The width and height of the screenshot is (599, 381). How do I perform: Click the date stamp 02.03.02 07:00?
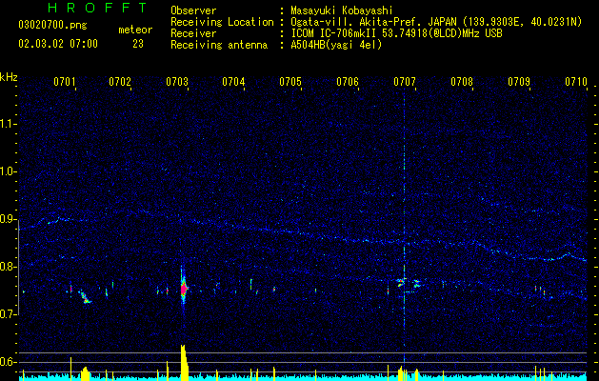click(58, 44)
